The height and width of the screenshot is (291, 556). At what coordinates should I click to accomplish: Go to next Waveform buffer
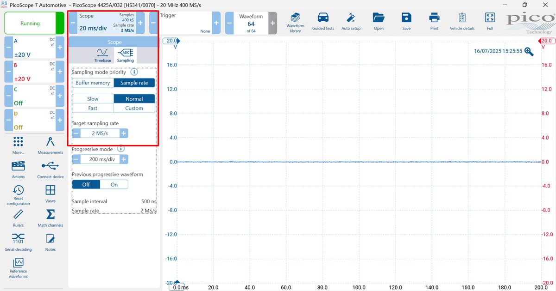coord(272,23)
